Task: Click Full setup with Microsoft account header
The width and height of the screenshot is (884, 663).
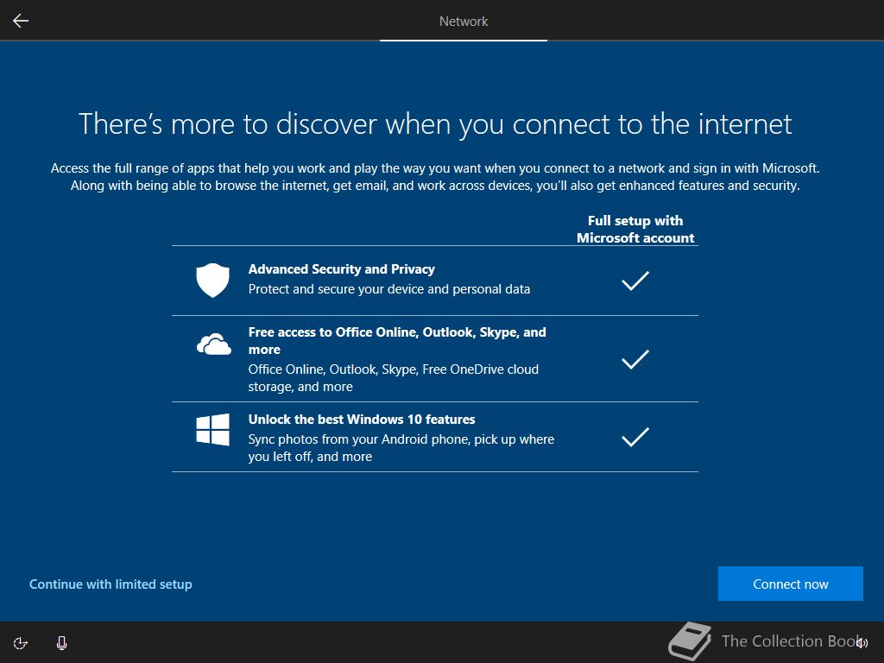Action: tap(635, 229)
